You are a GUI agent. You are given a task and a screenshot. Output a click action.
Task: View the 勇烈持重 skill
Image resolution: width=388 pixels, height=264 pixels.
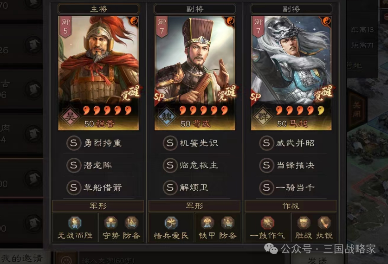[98, 143]
